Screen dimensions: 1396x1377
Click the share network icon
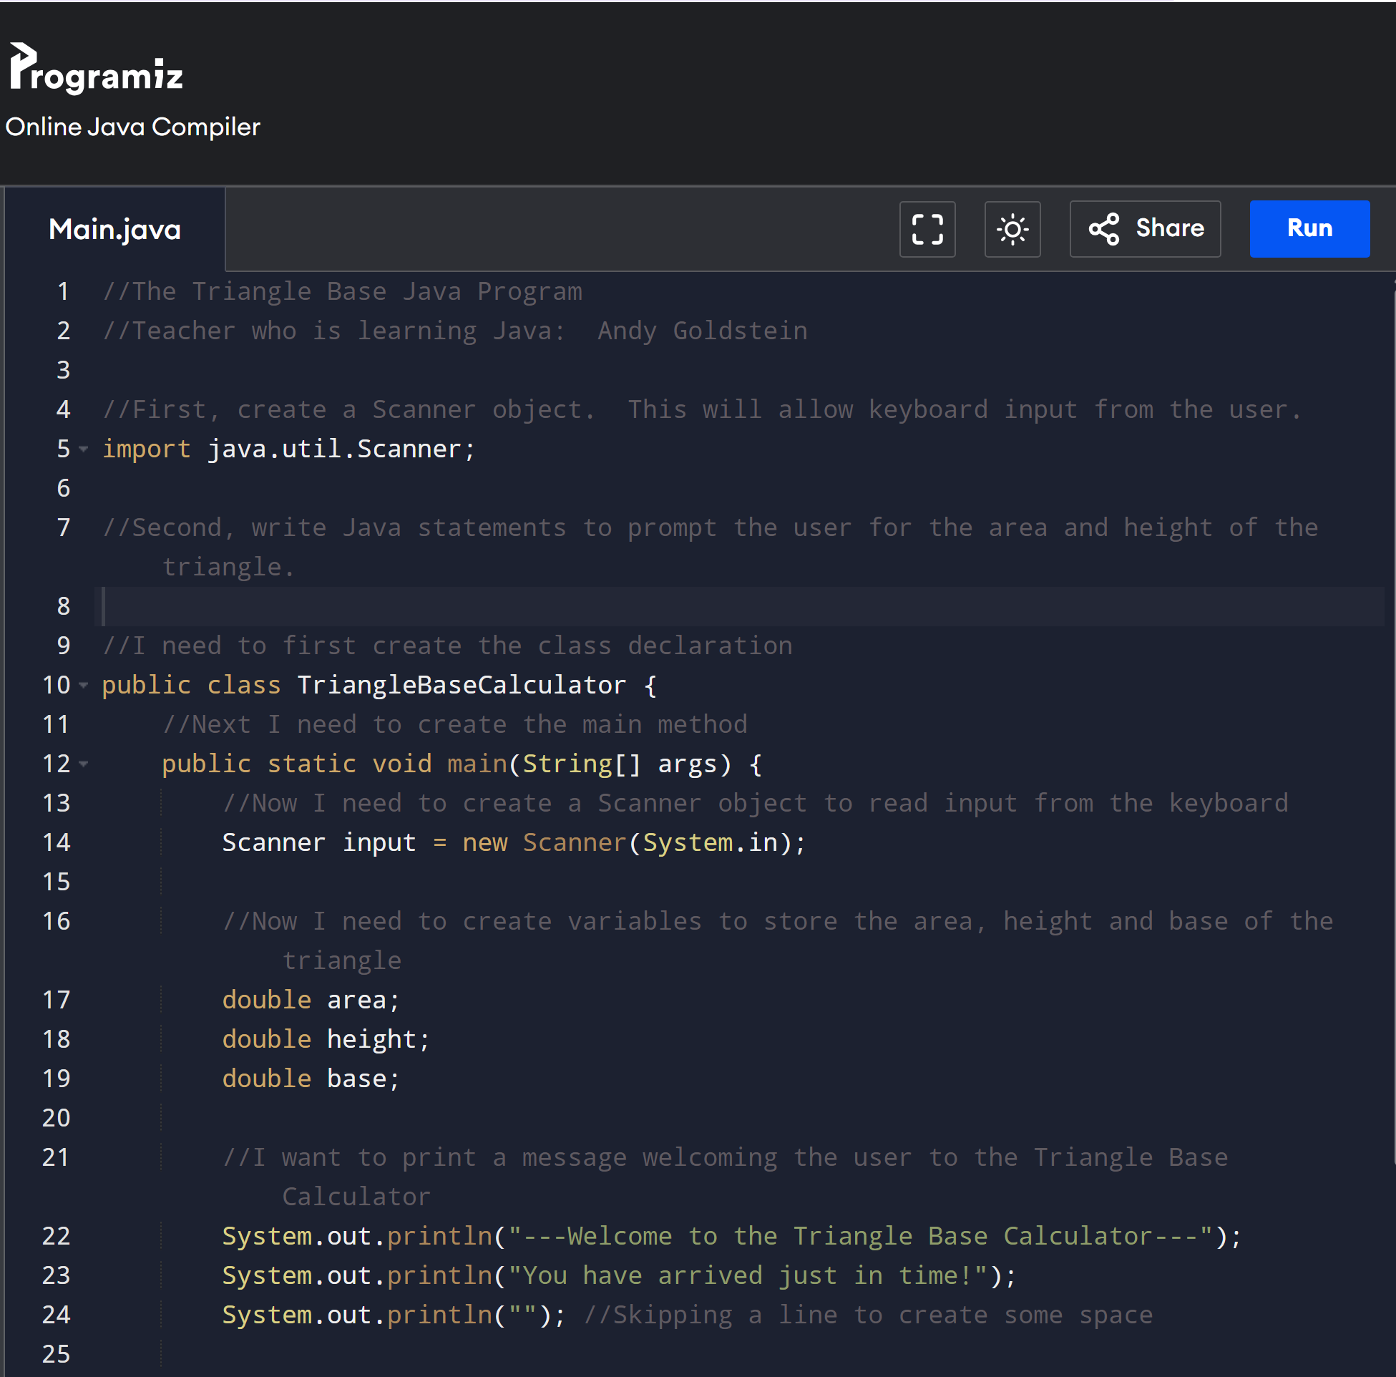point(1103,229)
